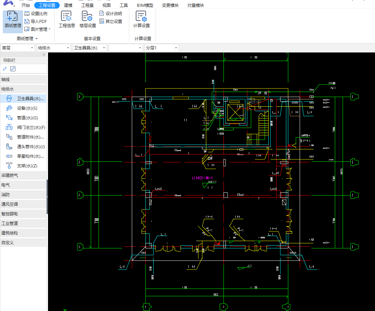Click the navigation add sparkle icon
This screenshot has height=311, width=375.
(5, 69)
